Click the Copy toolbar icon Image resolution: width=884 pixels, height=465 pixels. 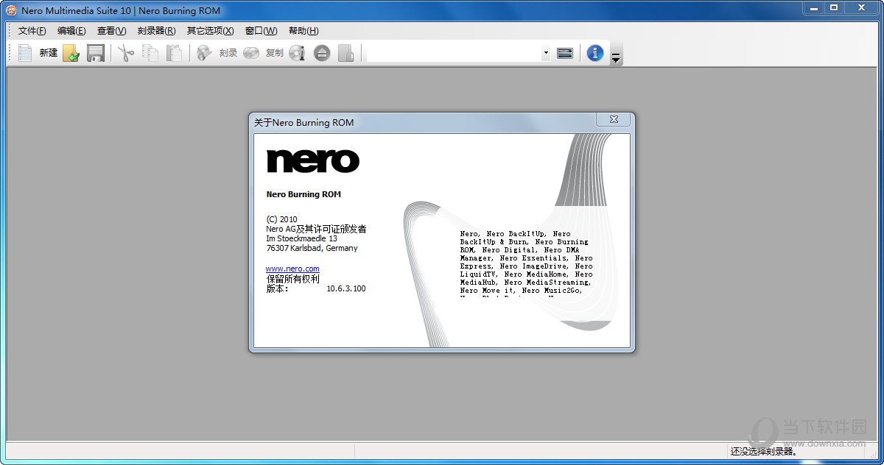150,52
